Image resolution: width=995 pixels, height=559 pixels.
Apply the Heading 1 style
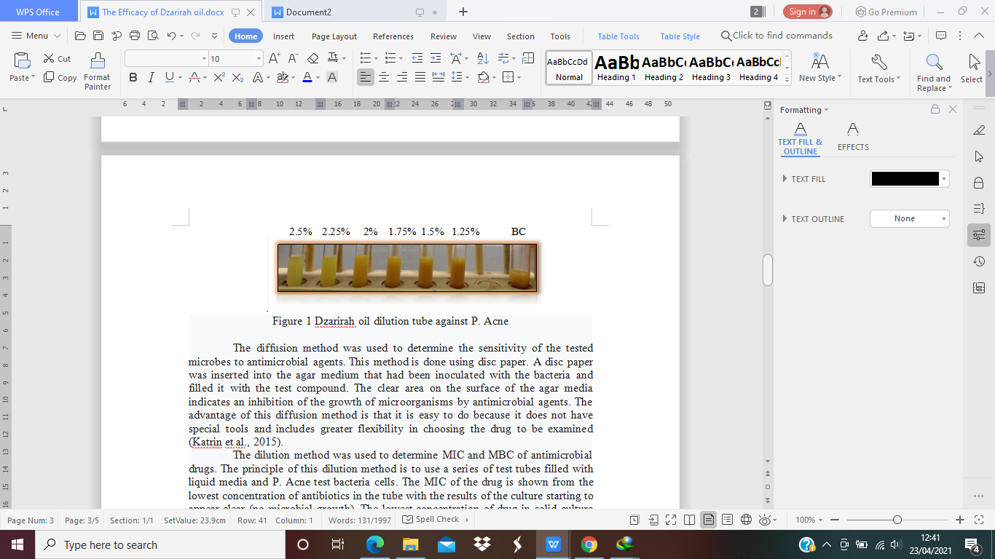pos(616,68)
